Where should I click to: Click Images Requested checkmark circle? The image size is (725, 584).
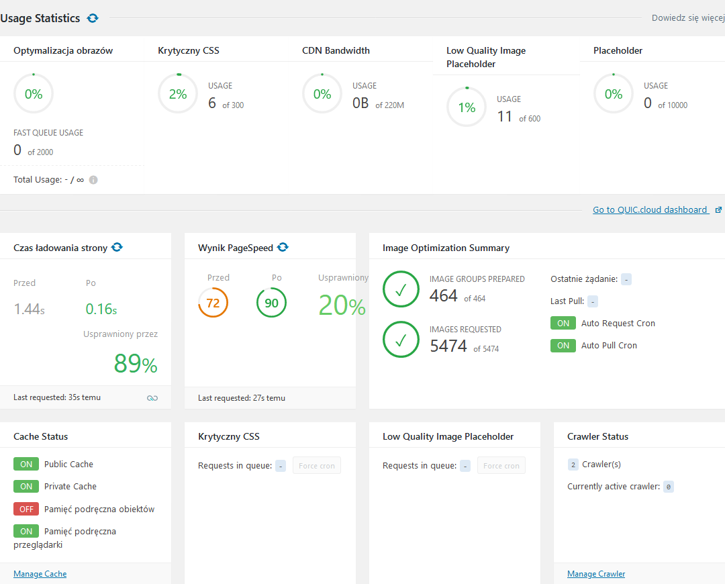click(401, 340)
